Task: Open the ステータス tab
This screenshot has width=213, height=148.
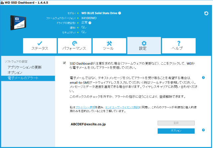Action: pos(40,46)
